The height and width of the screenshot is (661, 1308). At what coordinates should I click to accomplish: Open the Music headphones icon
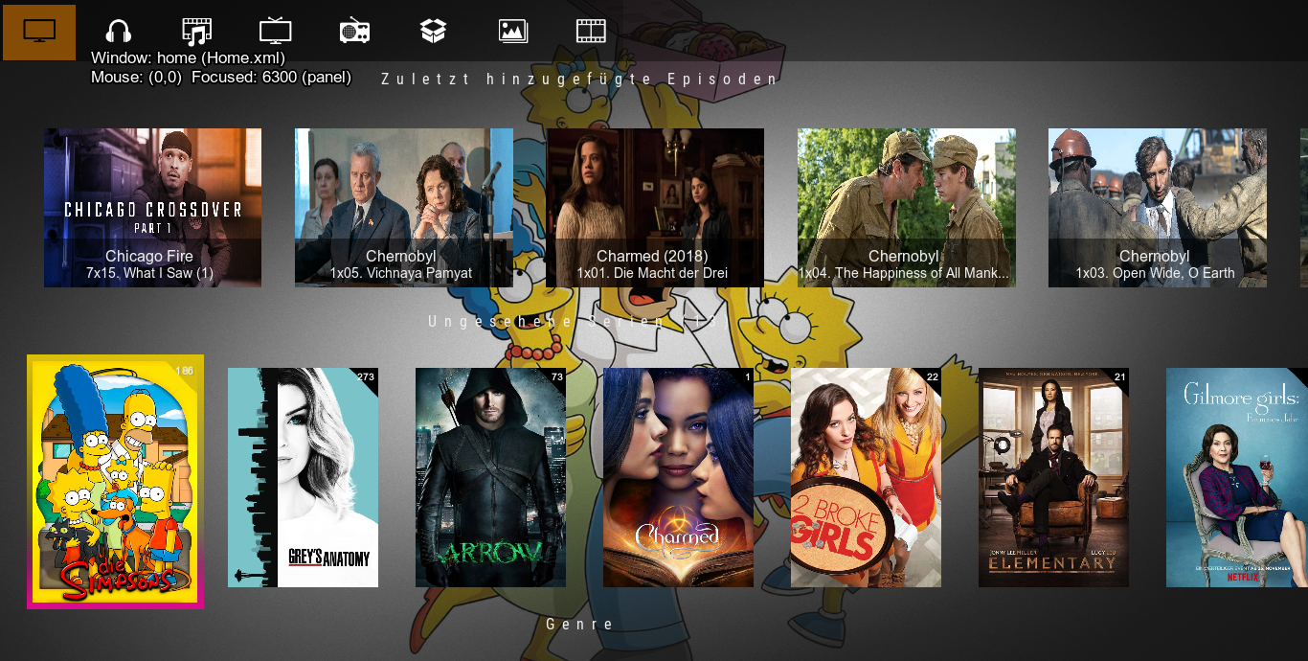118,32
